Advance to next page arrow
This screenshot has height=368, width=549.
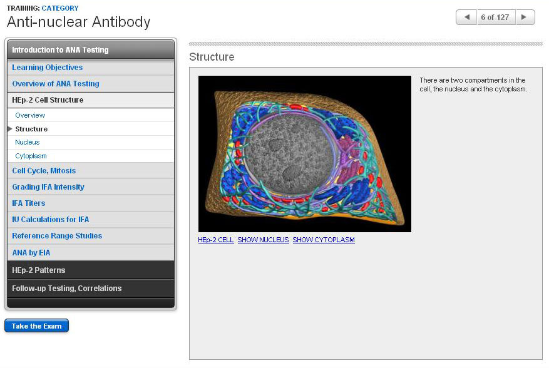525,18
